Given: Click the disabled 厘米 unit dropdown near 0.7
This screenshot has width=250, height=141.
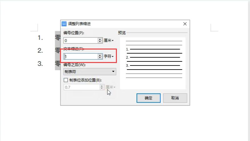Looking at the screenshot, I should tap(110, 87).
